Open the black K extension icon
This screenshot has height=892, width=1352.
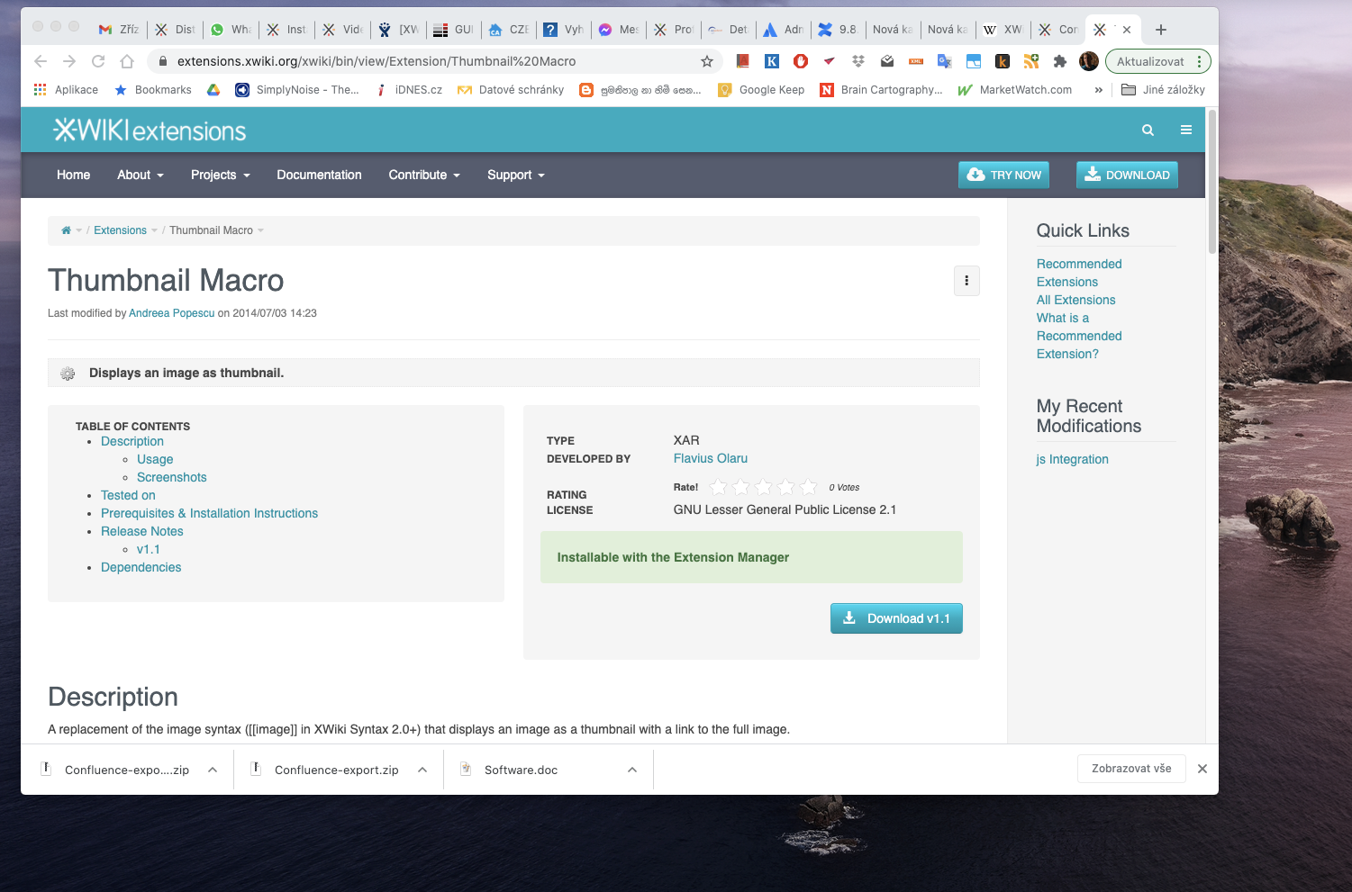[x=1003, y=61]
